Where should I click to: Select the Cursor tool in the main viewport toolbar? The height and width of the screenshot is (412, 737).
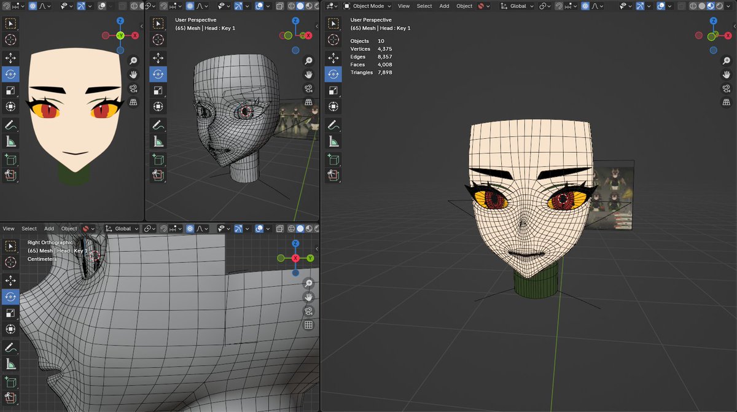tap(332, 39)
